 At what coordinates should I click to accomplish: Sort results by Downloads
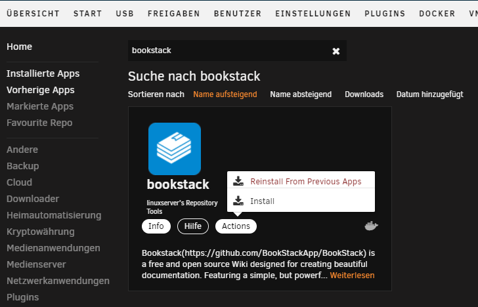point(364,94)
